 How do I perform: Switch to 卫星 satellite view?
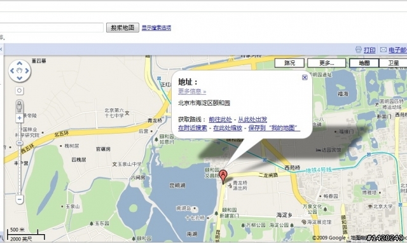coord(393,63)
